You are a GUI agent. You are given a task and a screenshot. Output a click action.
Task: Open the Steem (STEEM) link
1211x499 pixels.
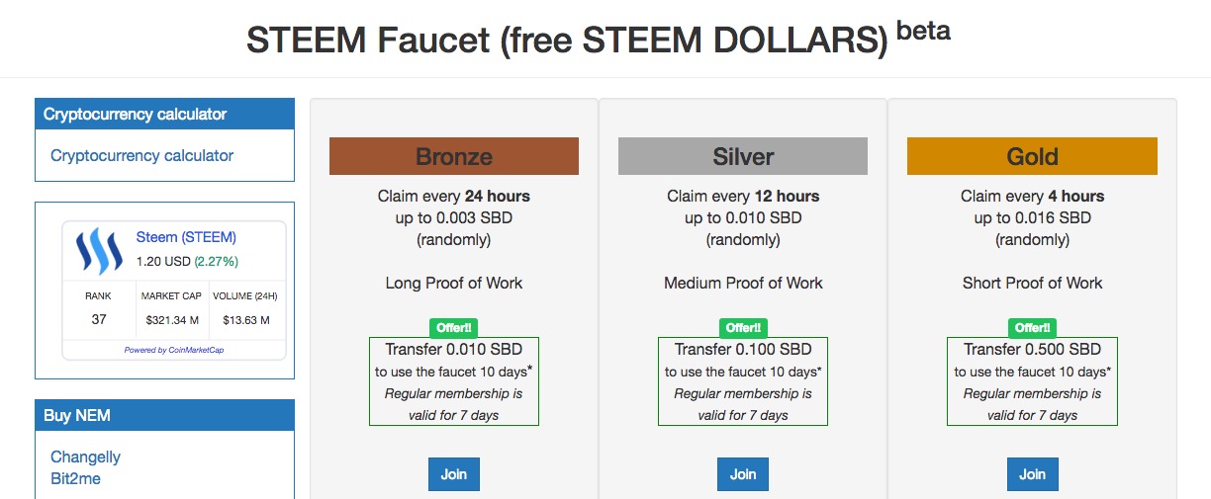tap(186, 237)
